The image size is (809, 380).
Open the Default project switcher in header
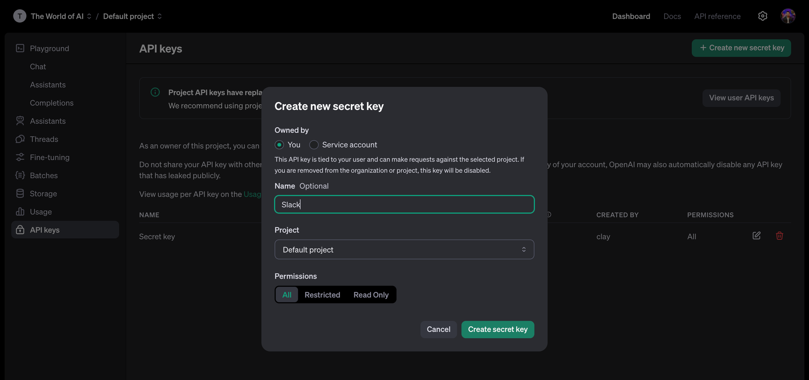(x=132, y=16)
